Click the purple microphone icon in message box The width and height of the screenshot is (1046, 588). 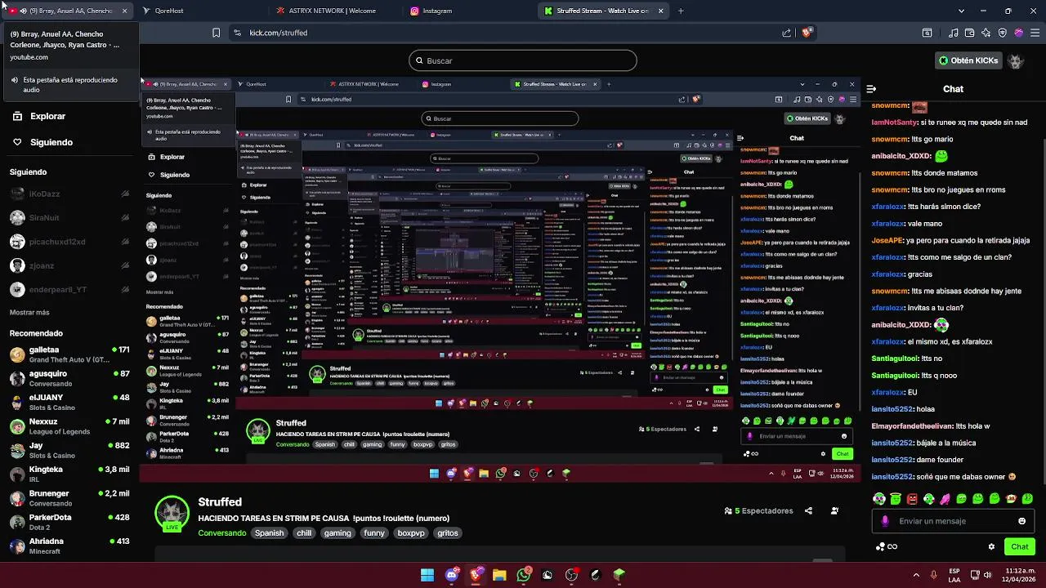(x=885, y=521)
